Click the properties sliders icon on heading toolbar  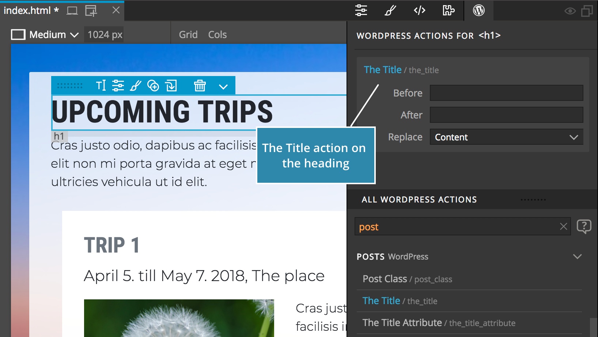[118, 86]
